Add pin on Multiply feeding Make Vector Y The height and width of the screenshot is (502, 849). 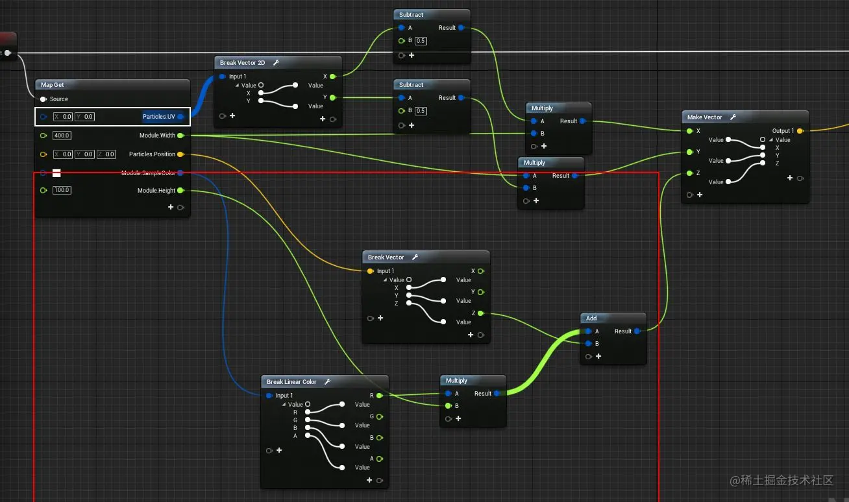tap(536, 201)
